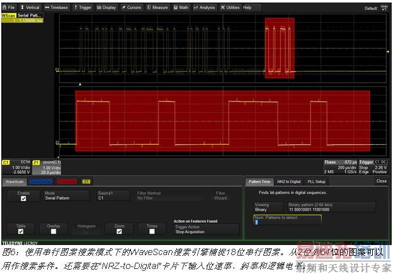393x274 pixels.
Task: Toggle the Overlay checkbox
Action: pyautogui.click(x=54, y=231)
